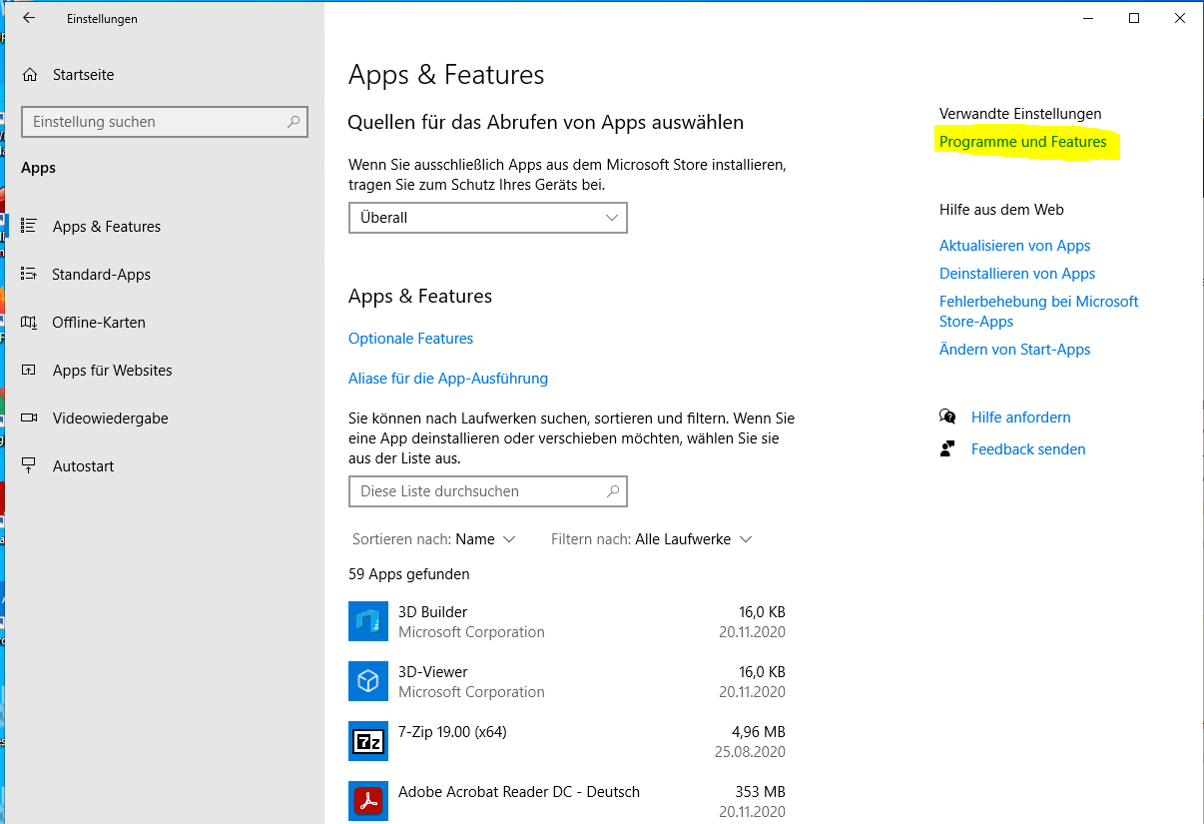Click the 3D Builder app icon
Image resolution: width=1204 pixels, height=824 pixels.
[367, 621]
